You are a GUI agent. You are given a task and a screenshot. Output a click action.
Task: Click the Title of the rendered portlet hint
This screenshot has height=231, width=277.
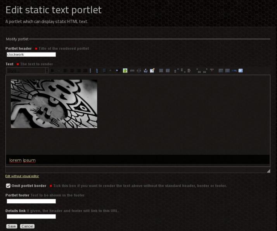pos(64,49)
